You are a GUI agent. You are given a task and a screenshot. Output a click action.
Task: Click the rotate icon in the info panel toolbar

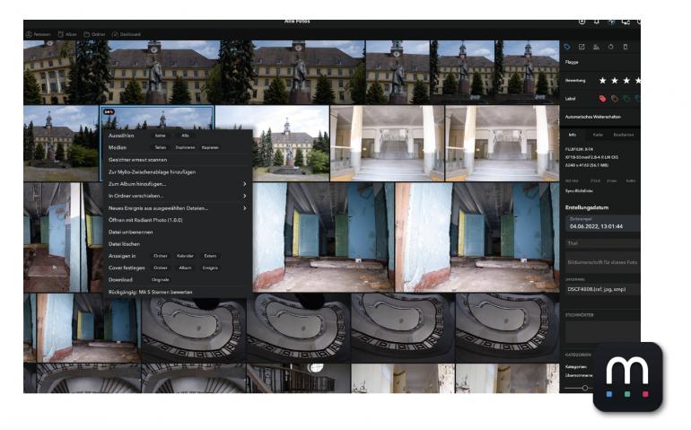coord(611,47)
